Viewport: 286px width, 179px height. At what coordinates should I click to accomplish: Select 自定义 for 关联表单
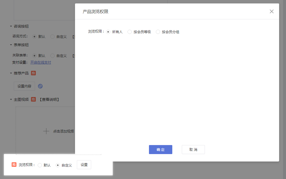(52, 56)
